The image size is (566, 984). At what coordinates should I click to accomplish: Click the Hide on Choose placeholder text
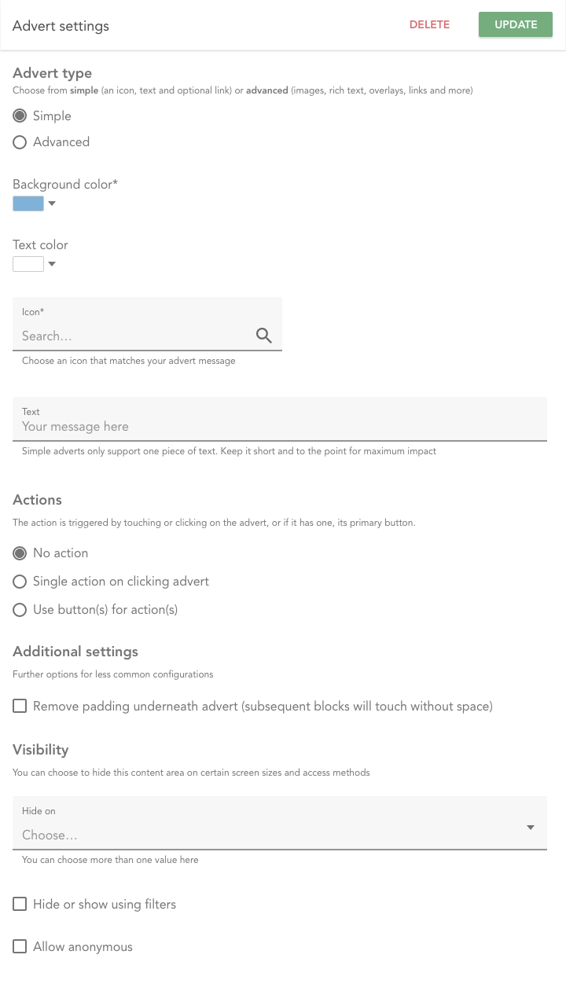click(50, 835)
